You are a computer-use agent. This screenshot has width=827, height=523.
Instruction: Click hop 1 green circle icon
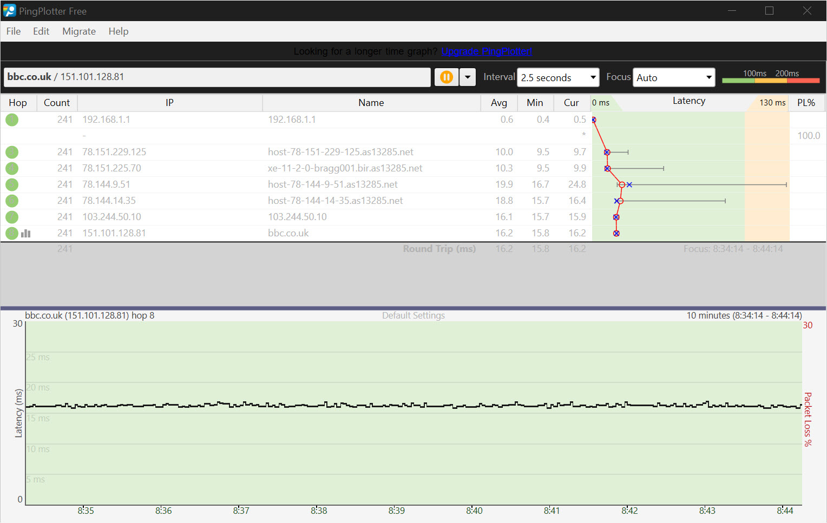12,120
